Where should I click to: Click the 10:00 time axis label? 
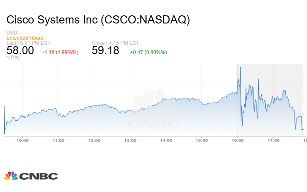(x=23, y=140)
